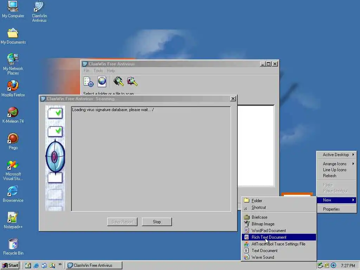Create new Briefcase from submenu
The image size is (360, 270).
279,217
